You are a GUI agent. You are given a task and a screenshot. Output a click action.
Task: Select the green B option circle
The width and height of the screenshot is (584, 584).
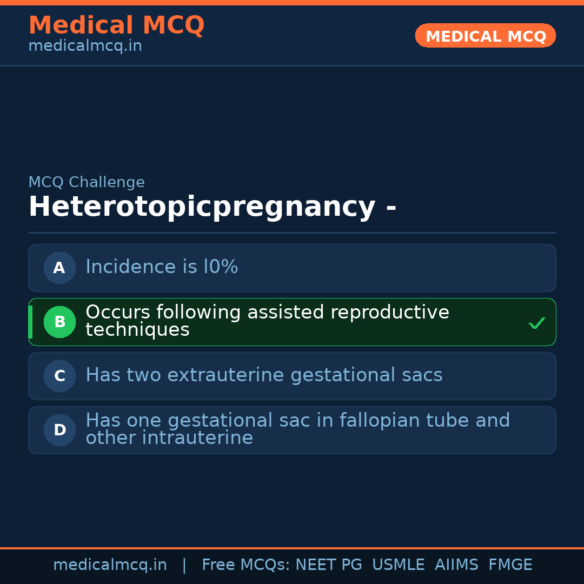click(59, 322)
